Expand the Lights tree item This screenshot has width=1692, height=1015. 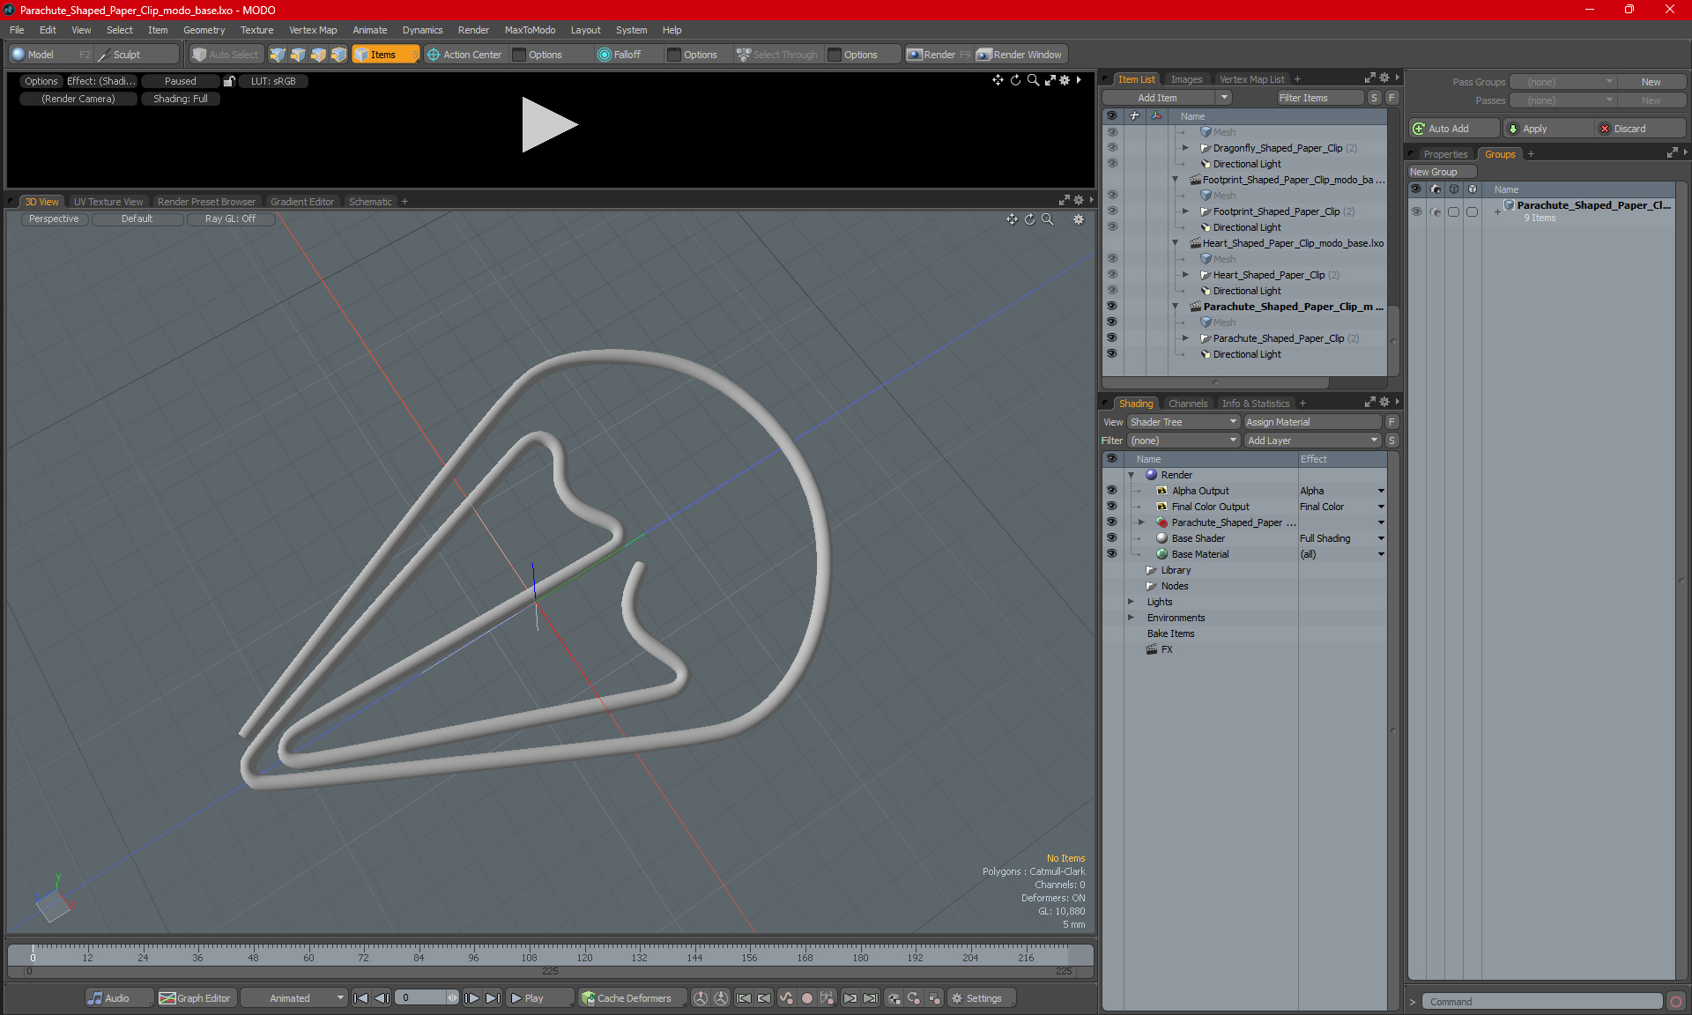pyautogui.click(x=1131, y=602)
